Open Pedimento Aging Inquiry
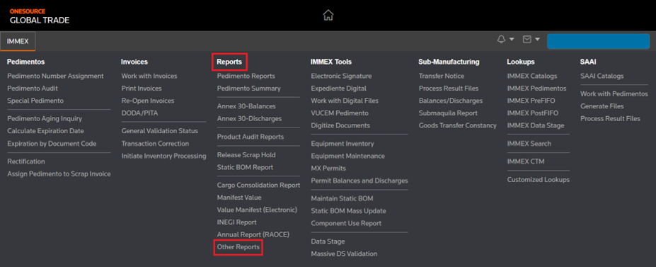 tap(45, 119)
